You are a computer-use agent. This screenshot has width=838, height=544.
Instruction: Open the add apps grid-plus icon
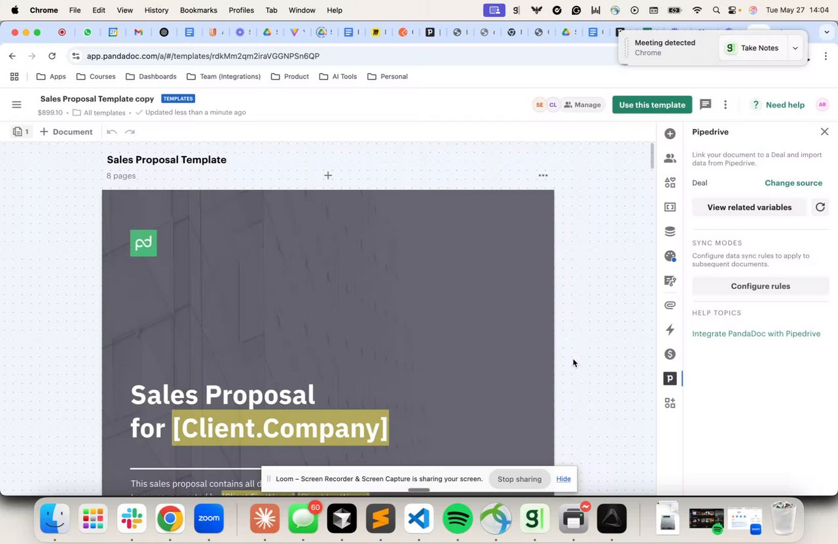pyautogui.click(x=670, y=403)
